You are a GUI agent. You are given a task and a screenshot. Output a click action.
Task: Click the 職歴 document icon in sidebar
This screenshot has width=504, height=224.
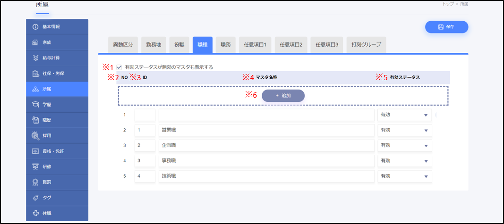(36, 120)
